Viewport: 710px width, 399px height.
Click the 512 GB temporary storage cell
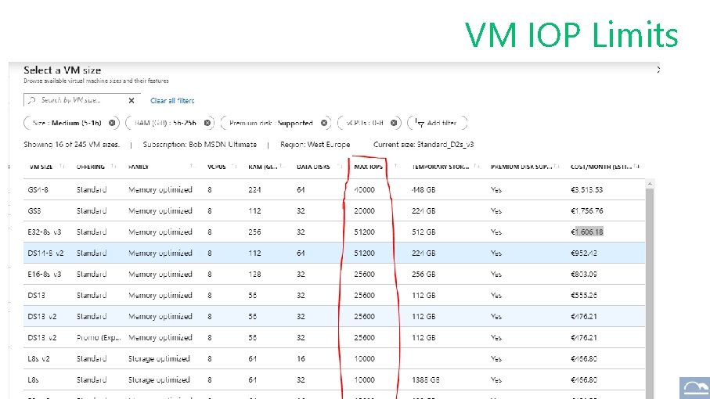tap(423, 232)
